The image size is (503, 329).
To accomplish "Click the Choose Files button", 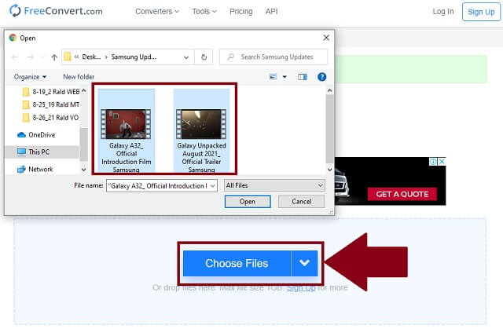I will [237, 263].
